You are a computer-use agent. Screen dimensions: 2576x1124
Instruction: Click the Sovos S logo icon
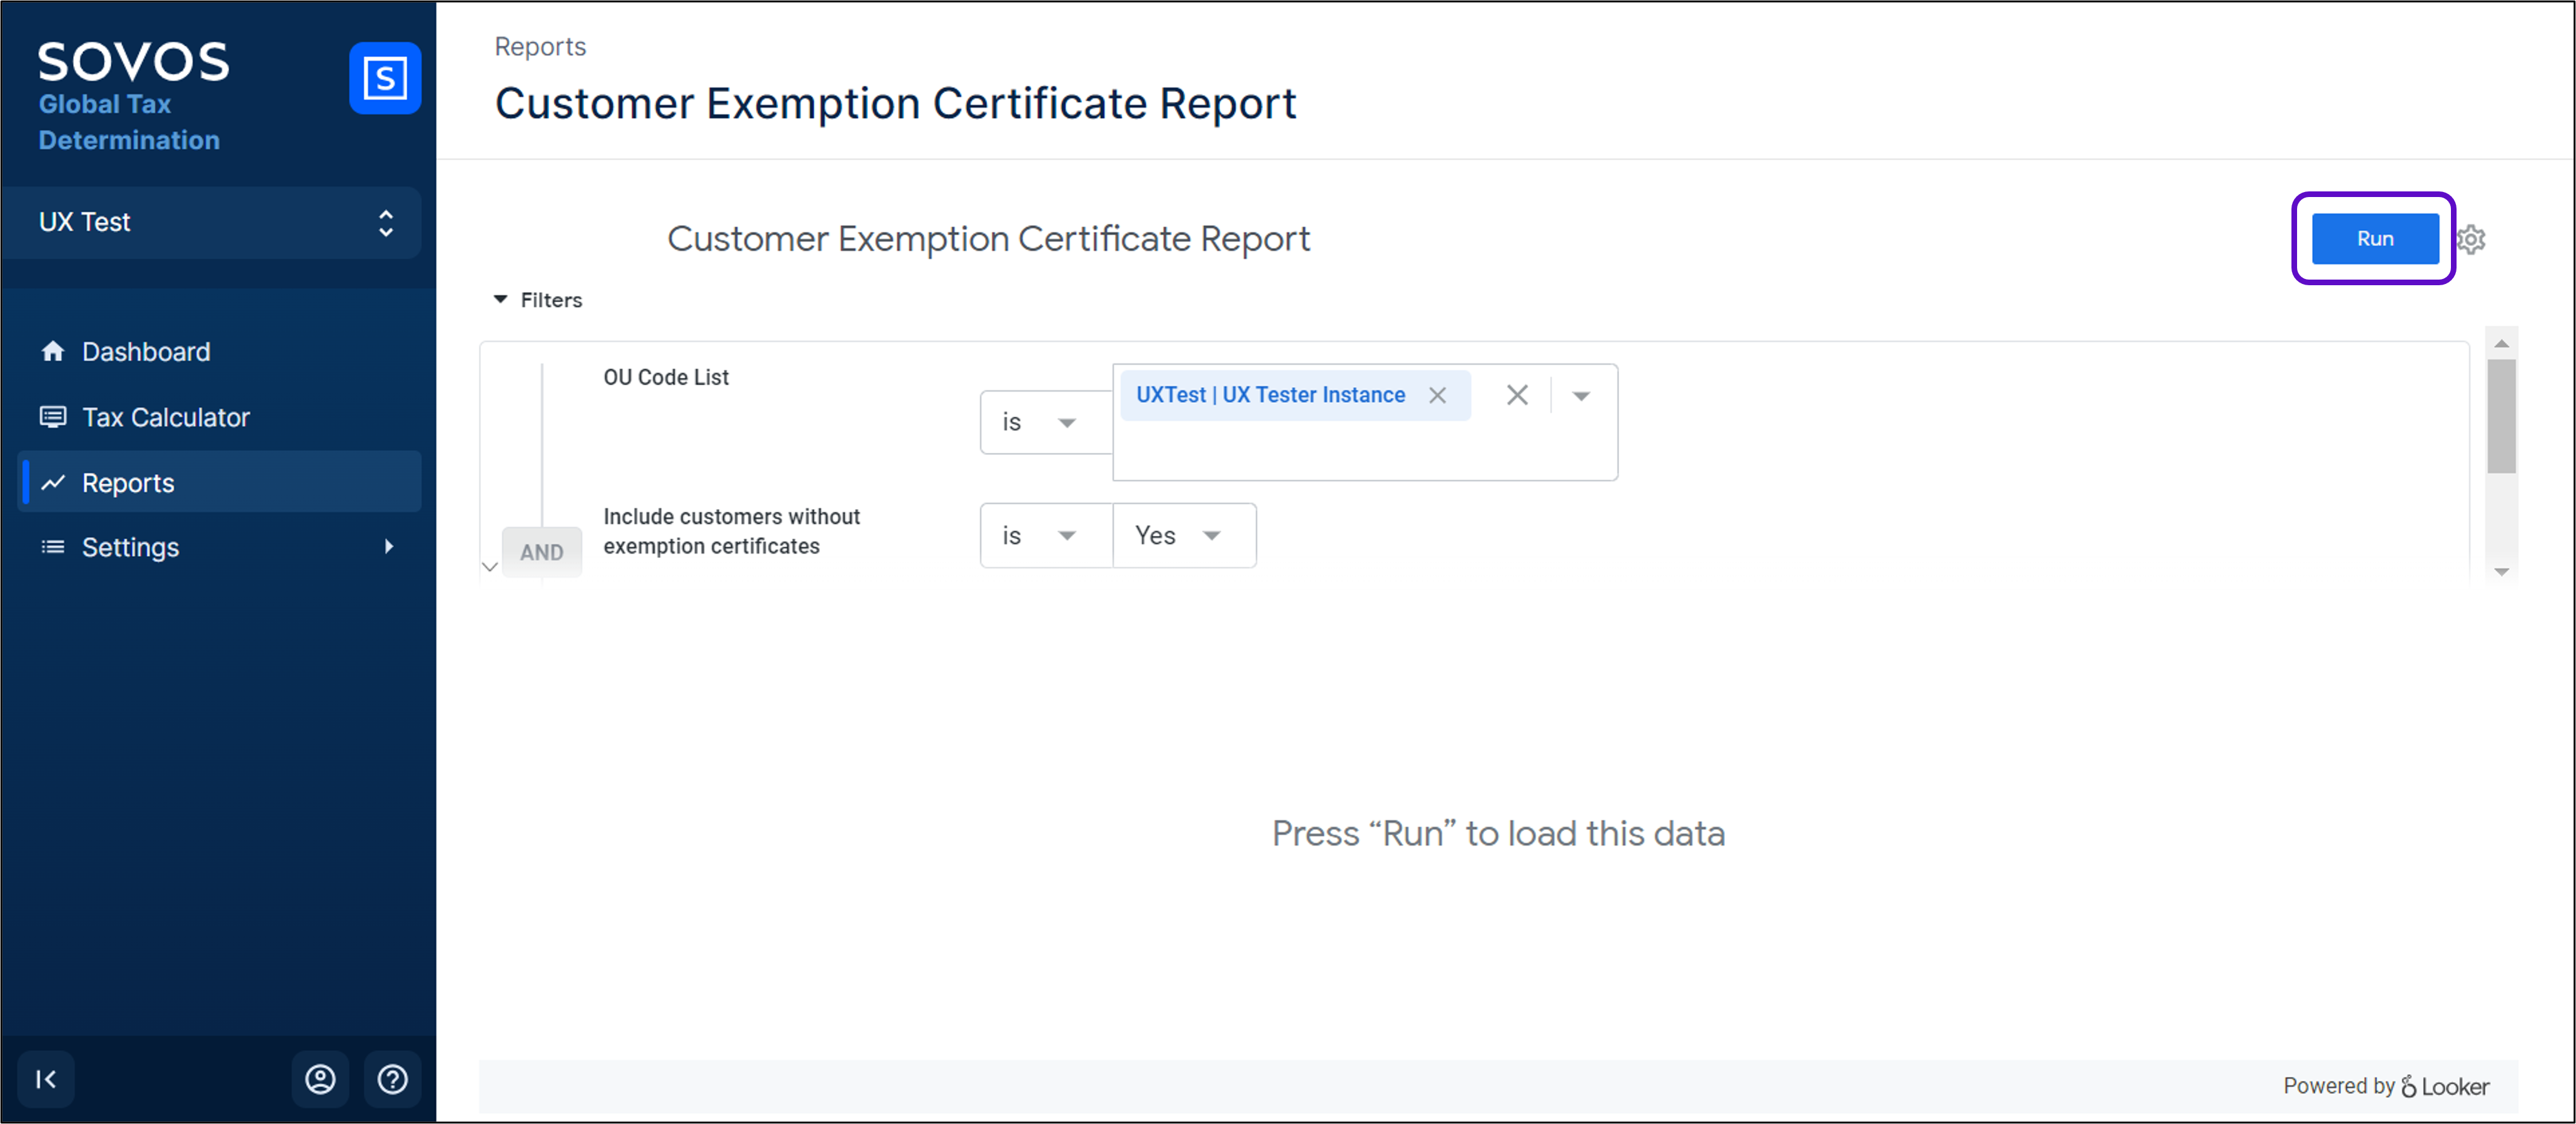coord(384,78)
